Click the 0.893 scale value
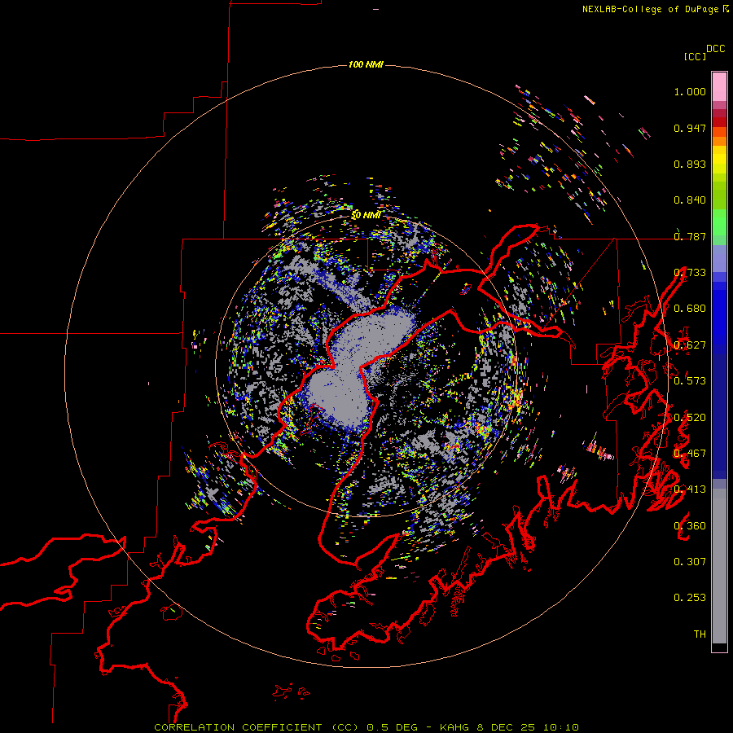The image size is (733, 733). tap(690, 164)
